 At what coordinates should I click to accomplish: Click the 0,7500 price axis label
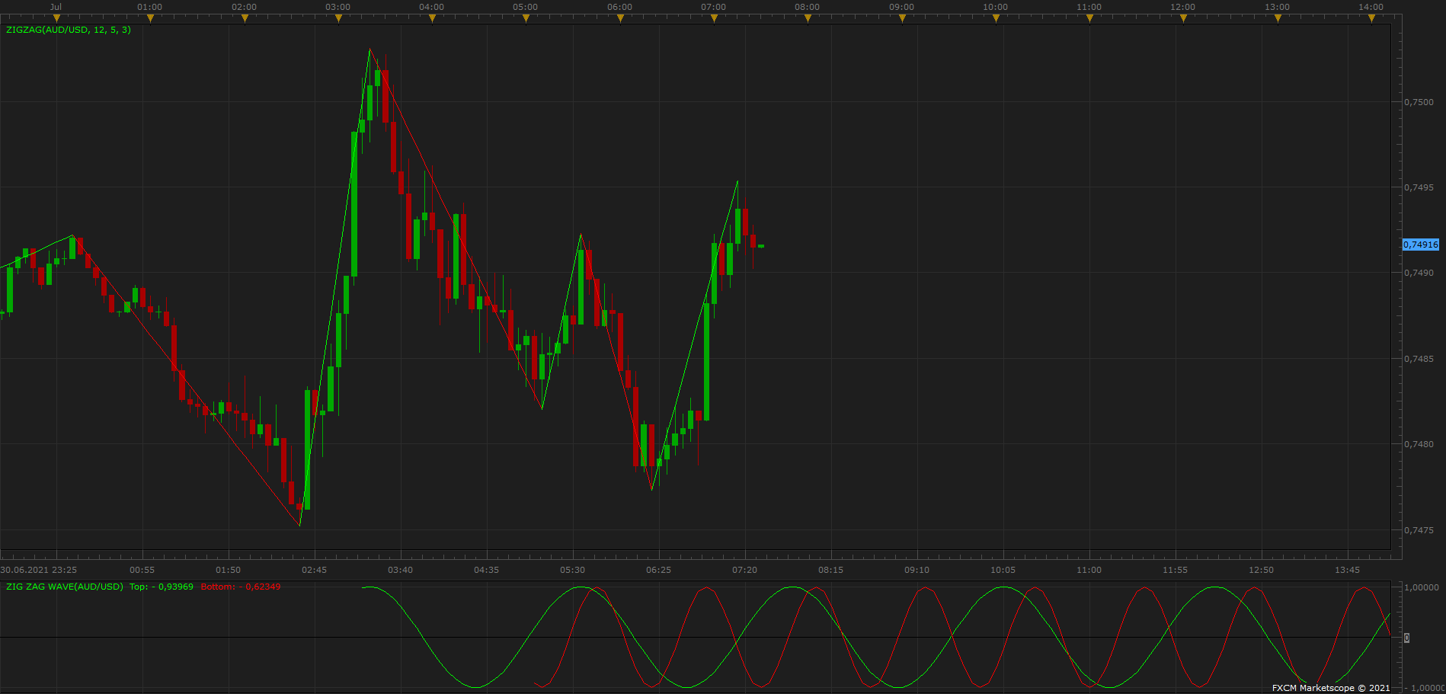(x=1419, y=102)
